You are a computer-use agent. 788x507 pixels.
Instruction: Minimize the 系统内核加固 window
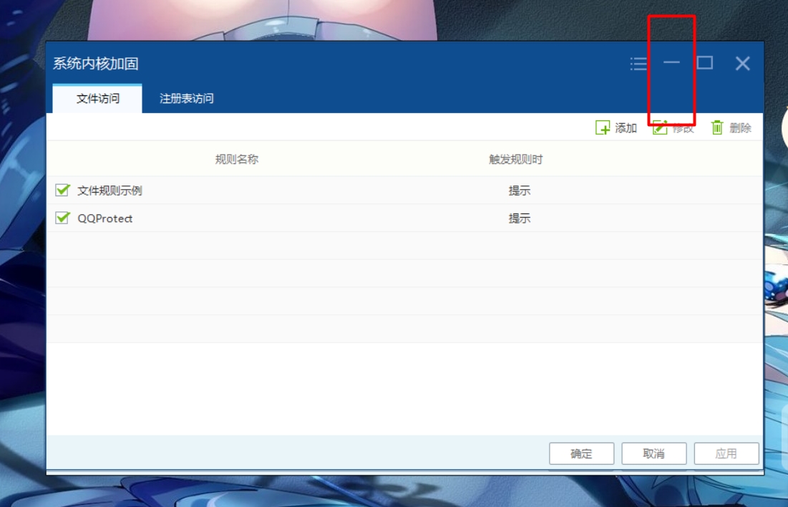pos(671,63)
